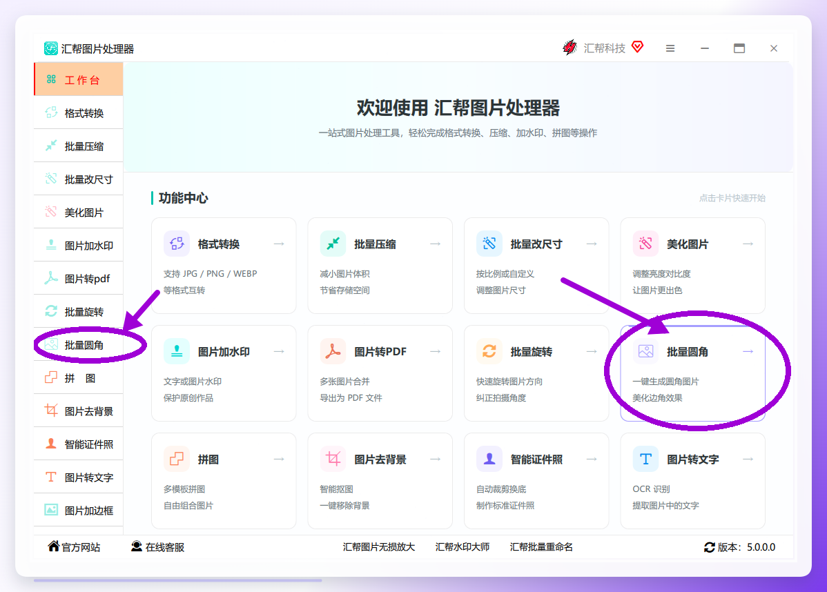Click the 图片加水印 card icon
Viewport: 827px width, 592px height.
click(x=177, y=351)
